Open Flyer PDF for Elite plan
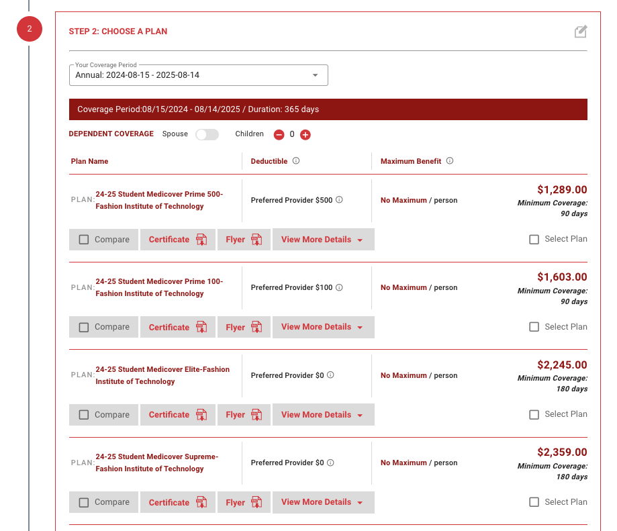The image size is (617, 531). 244,415
